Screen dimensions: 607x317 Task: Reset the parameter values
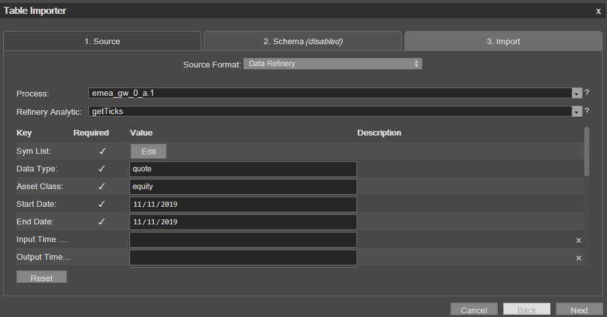click(x=42, y=277)
